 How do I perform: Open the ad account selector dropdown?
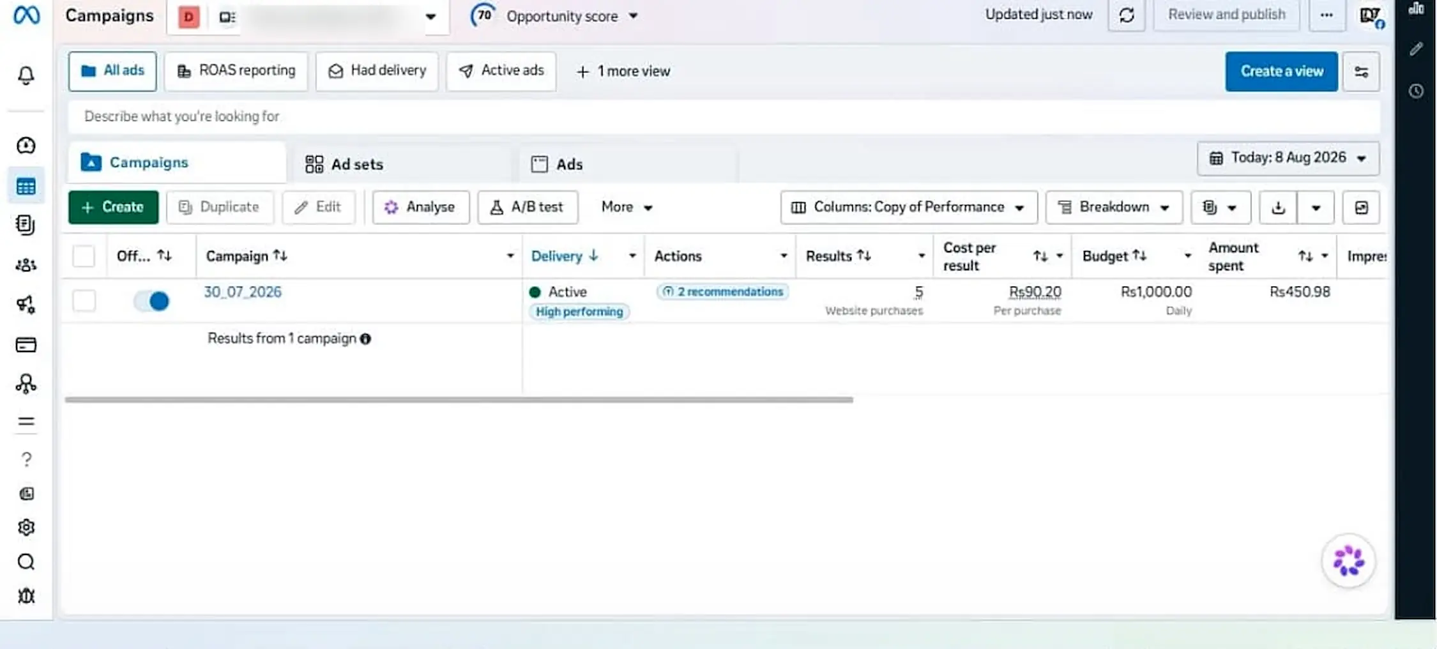[x=308, y=17]
